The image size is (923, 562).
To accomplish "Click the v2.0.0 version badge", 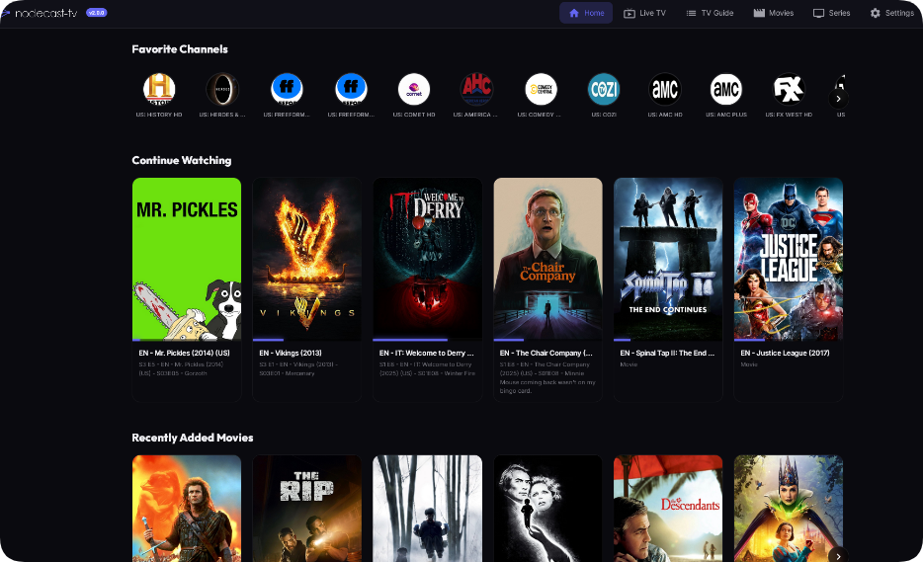I will point(97,13).
